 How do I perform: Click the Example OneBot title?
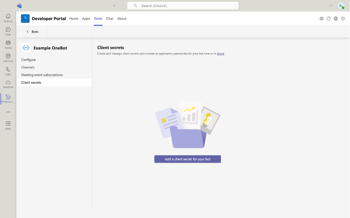click(x=50, y=48)
